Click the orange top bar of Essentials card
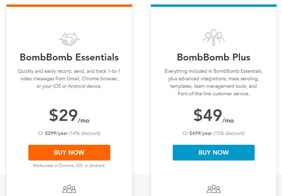 coord(69,5)
